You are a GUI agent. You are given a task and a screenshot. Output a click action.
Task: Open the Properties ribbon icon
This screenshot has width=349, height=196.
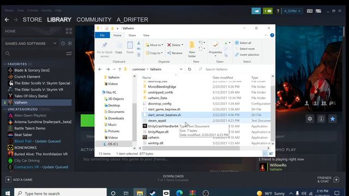tap(215, 45)
